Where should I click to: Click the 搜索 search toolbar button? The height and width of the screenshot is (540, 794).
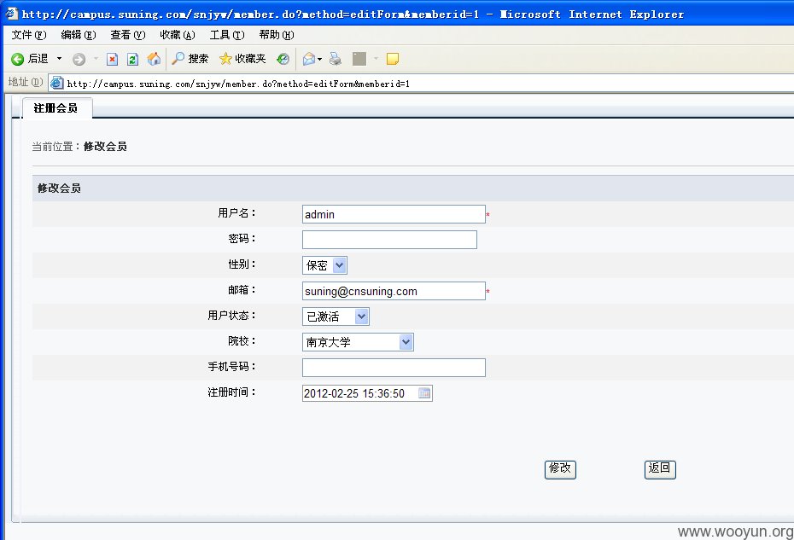(190, 59)
